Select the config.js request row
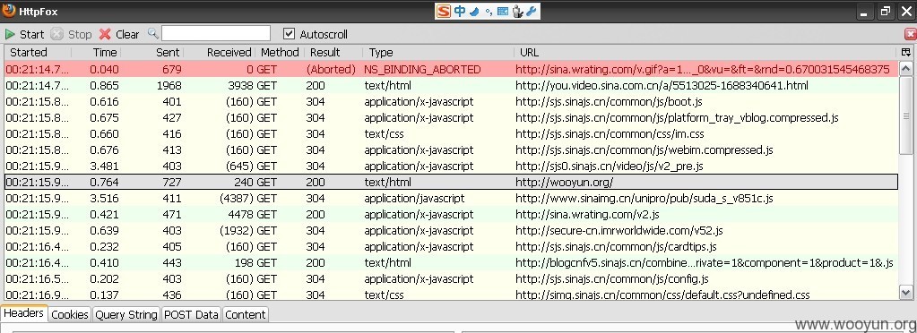The width and height of the screenshot is (917, 333). (451, 278)
